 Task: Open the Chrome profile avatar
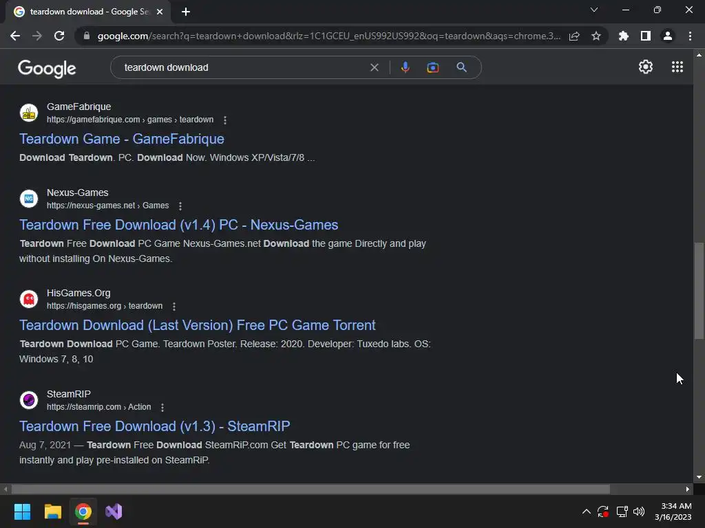[x=668, y=36]
